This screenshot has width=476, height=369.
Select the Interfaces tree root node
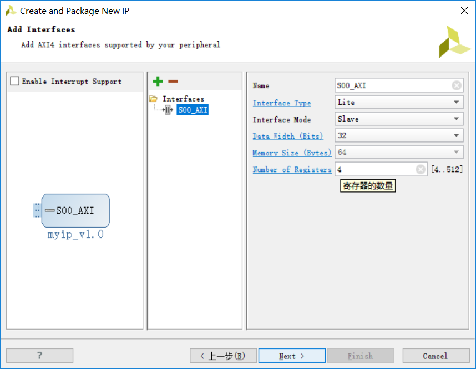click(183, 99)
